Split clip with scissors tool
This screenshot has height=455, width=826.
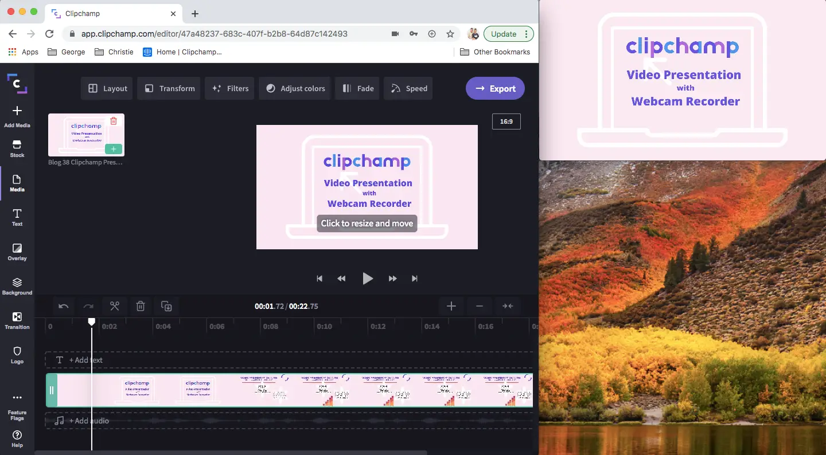[115, 306]
